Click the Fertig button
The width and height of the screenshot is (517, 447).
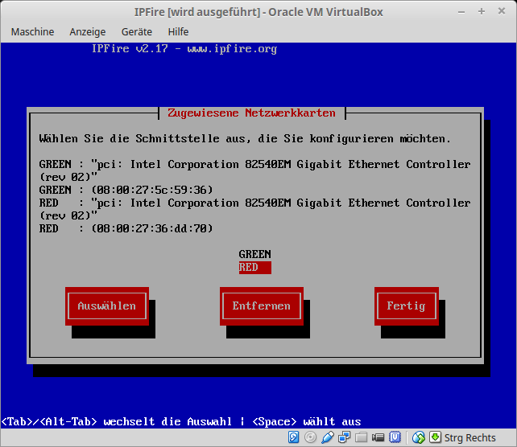[x=406, y=306]
